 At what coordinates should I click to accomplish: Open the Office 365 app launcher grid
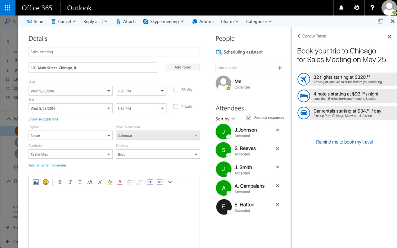pos(7,8)
